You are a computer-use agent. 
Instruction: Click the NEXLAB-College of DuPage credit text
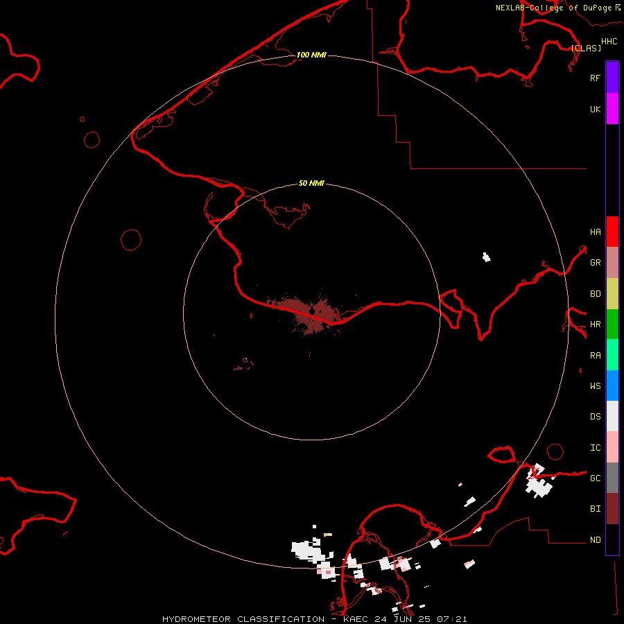tap(553, 8)
